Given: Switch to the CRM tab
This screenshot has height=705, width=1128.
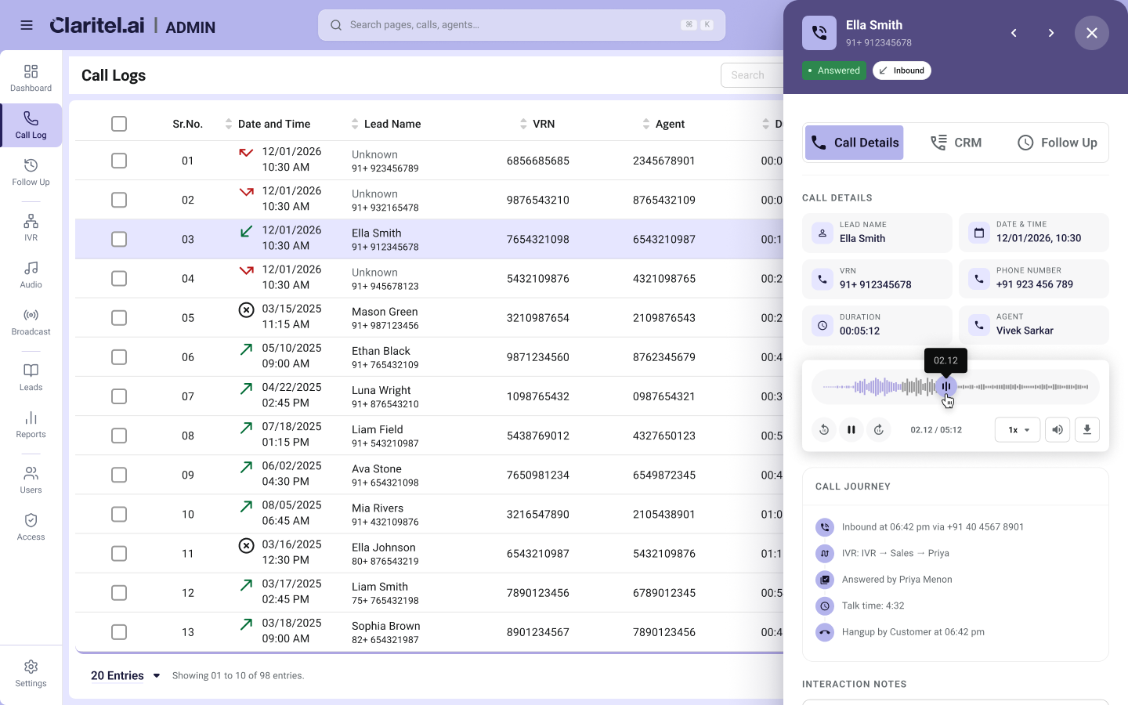Looking at the screenshot, I should pos(956,143).
